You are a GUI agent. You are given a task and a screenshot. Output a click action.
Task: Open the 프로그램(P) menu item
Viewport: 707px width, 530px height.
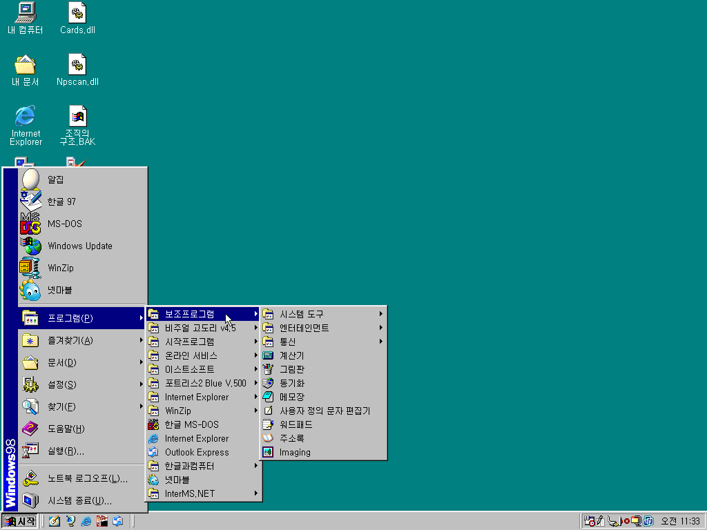click(x=83, y=318)
